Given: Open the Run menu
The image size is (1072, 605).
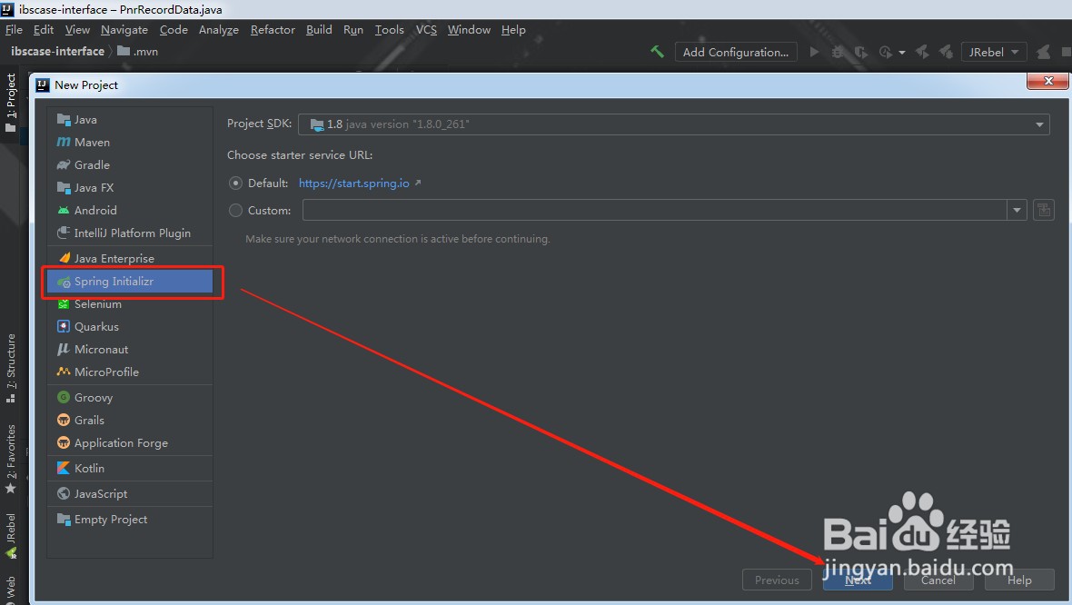Looking at the screenshot, I should (x=352, y=29).
